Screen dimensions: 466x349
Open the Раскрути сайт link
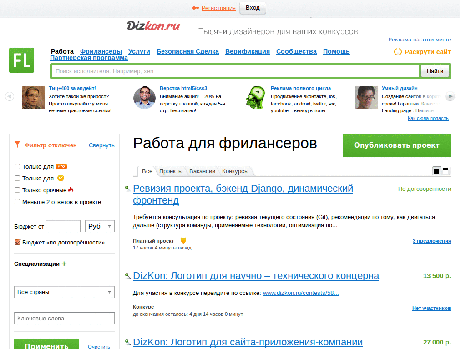point(428,52)
